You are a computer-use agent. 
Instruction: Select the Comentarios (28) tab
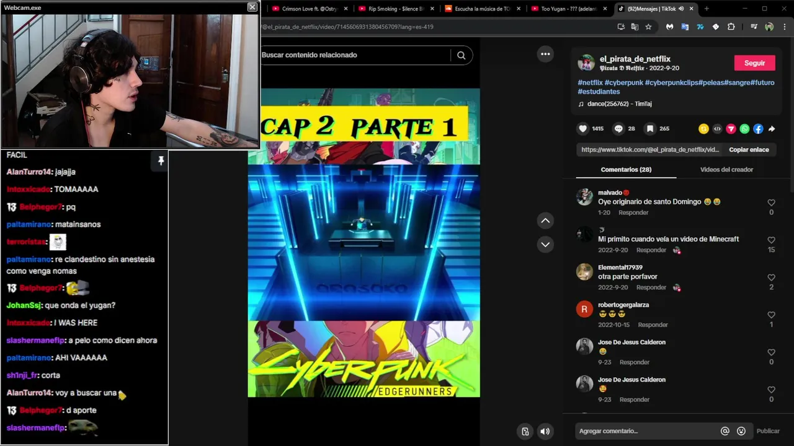click(x=626, y=170)
